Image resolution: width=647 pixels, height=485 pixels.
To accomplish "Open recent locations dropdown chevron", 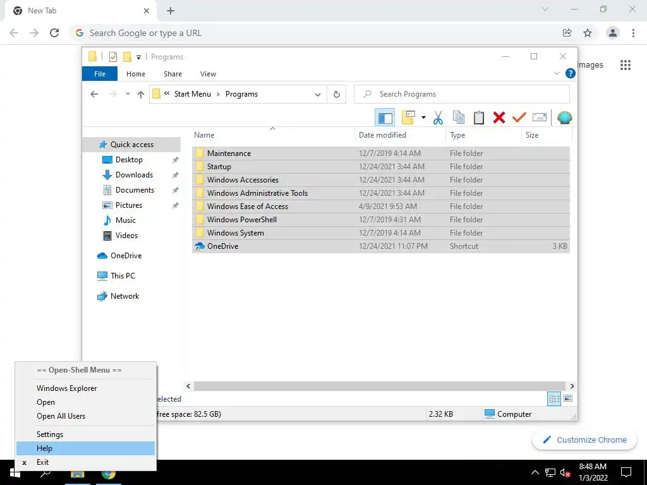I will [x=128, y=94].
